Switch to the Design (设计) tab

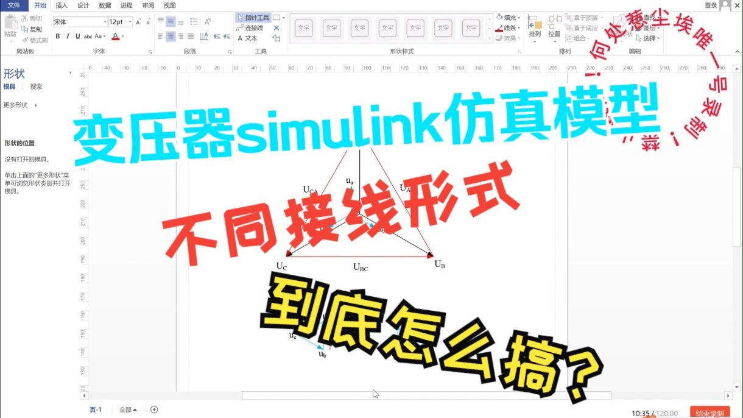pos(83,5)
